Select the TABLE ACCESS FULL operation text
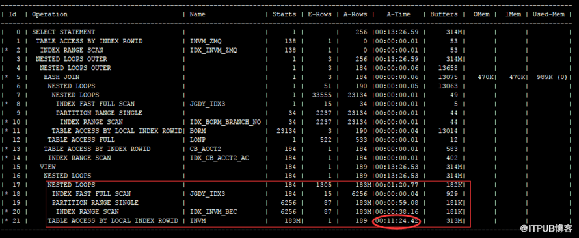Viewport: 579px width, 238px height. pyautogui.click(x=81, y=140)
